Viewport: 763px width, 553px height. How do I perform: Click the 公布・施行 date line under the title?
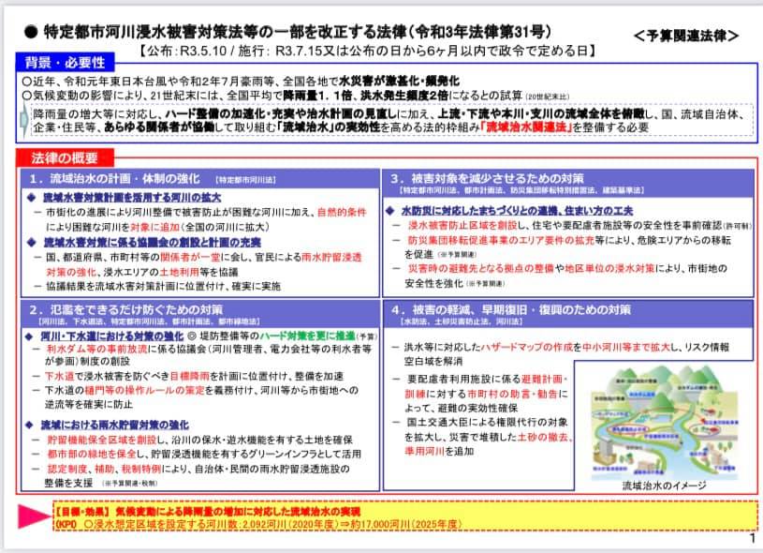pos(367,51)
